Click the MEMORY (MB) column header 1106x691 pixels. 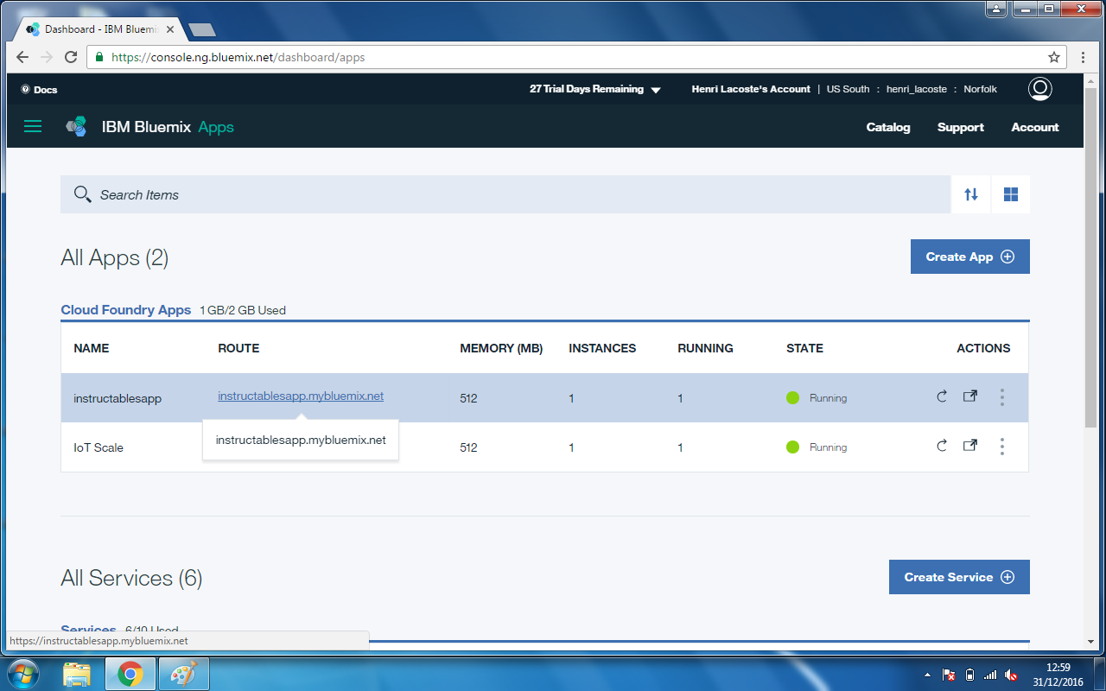(501, 348)
